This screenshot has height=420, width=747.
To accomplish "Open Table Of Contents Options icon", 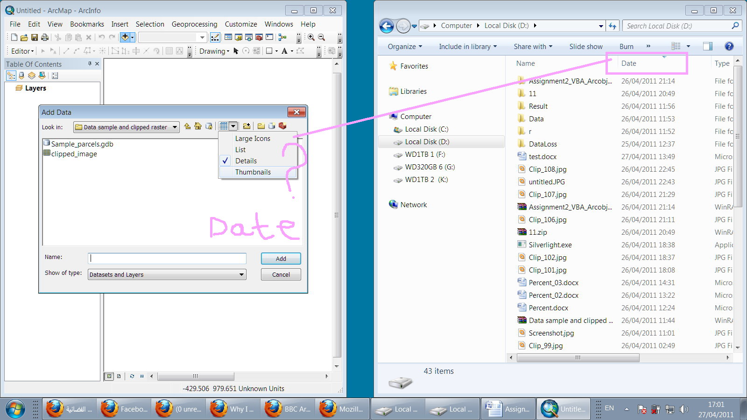I will coord(55,75).
